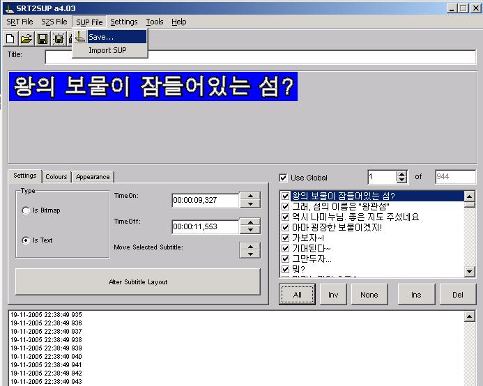The image size is (483, 386).
Task: Decrease TimeOn with the down arrow
Action: point(250,204)
